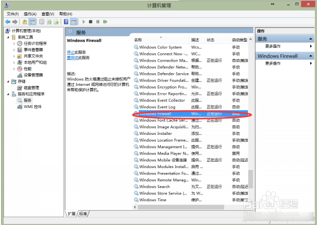Sort by the 名称 column header
The width and height of the screenshot is (317, 225).
point(161,40)
